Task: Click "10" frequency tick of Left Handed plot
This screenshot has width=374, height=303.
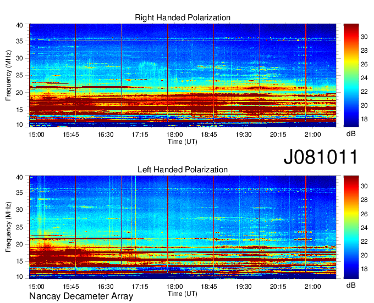Action: click(19, 277)
